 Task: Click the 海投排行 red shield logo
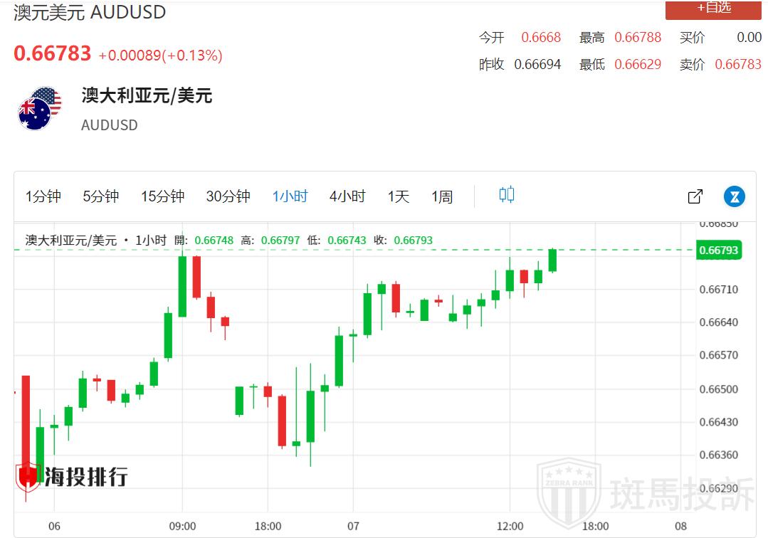[x=28, y=476]
